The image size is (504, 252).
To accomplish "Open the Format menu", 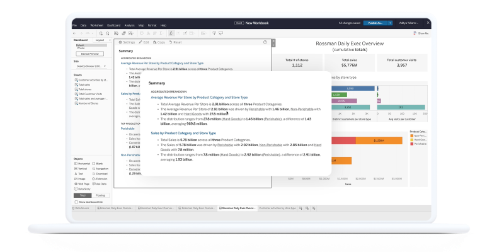I will pyautogui.click(x=152, y=25).
